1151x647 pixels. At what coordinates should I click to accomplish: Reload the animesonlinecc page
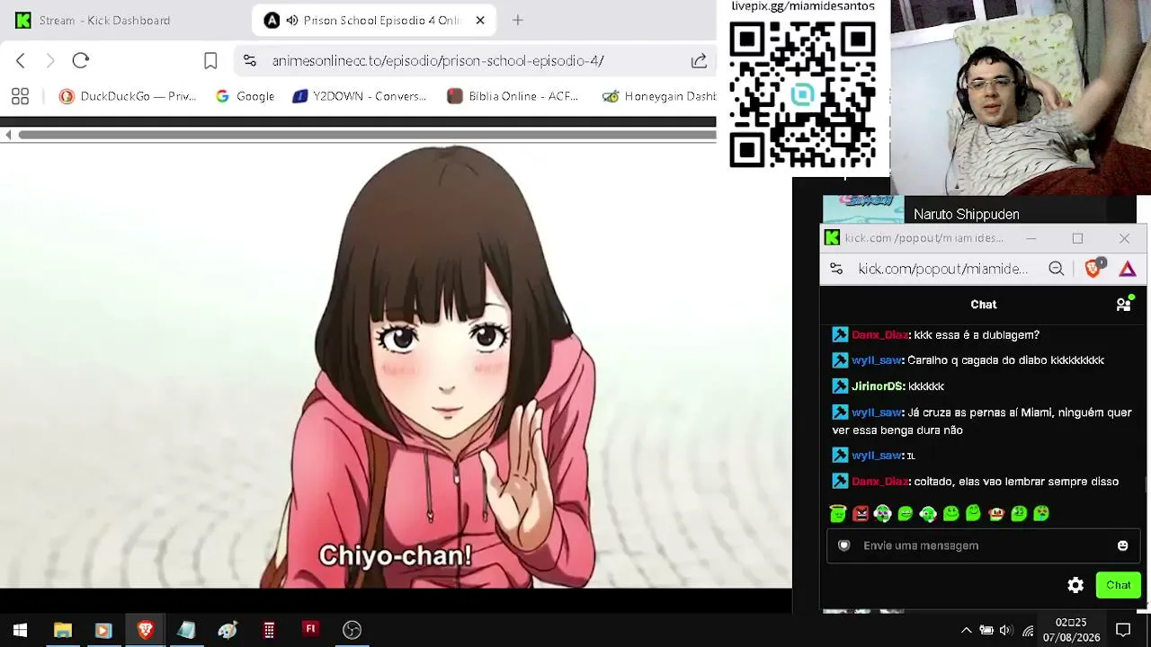coord(81,60)
